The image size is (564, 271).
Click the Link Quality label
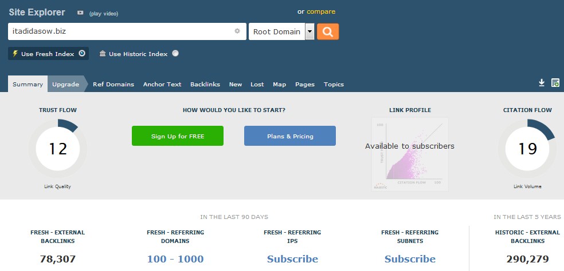(x=57, y=186)
